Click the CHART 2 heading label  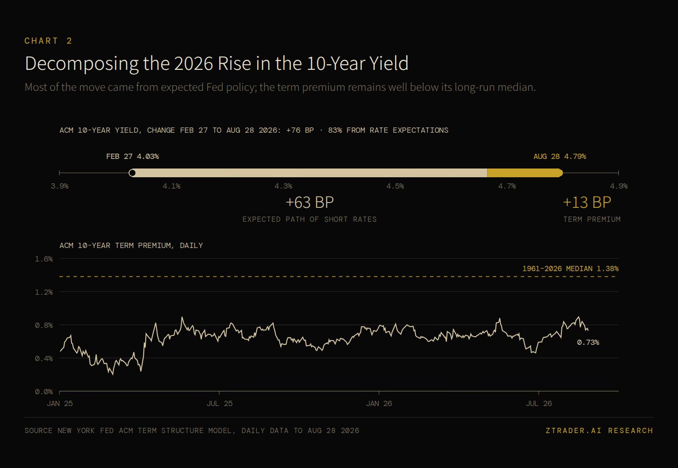pos(48,41)
